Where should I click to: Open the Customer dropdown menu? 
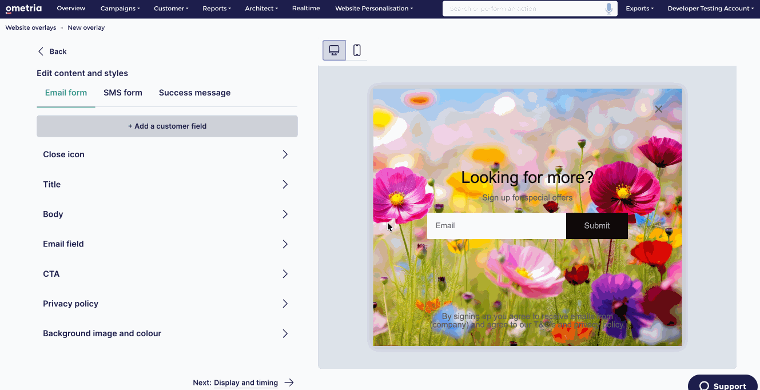coord(171,9)
